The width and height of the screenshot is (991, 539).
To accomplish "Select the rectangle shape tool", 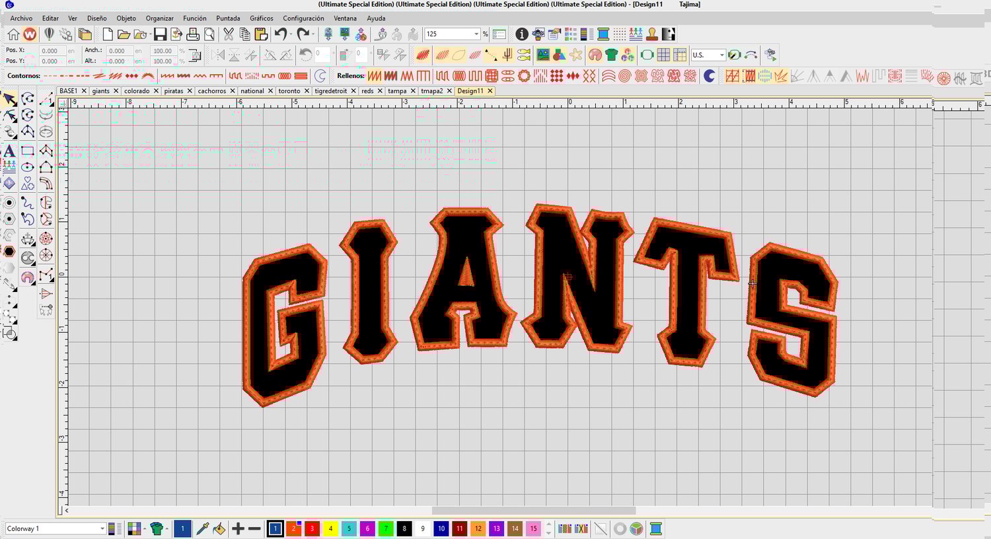I will 28,151.
